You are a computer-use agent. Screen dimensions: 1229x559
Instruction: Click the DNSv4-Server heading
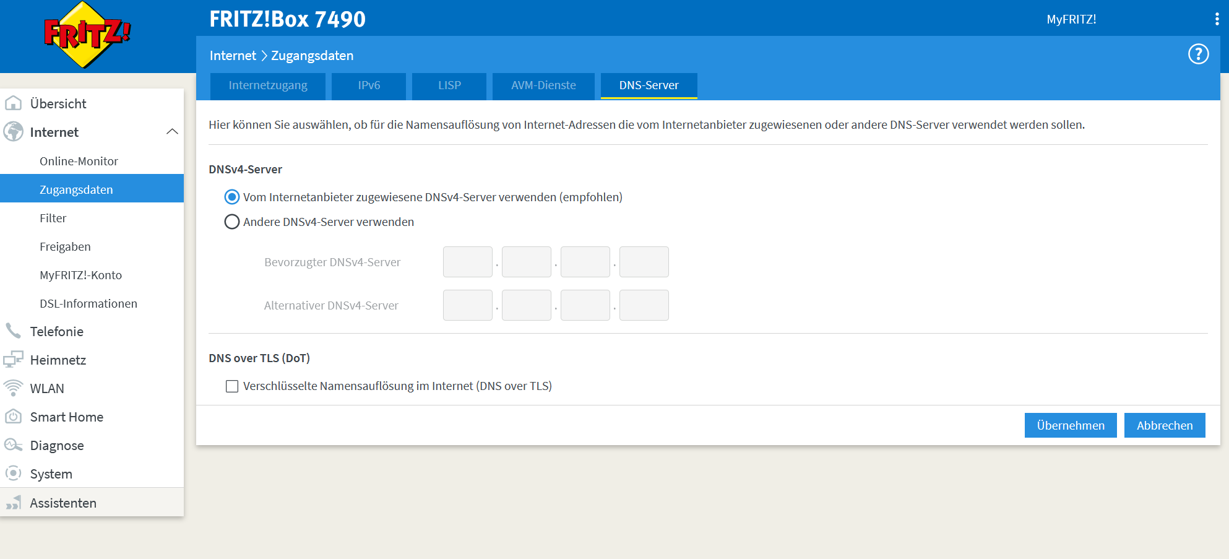tap(245, 170)
